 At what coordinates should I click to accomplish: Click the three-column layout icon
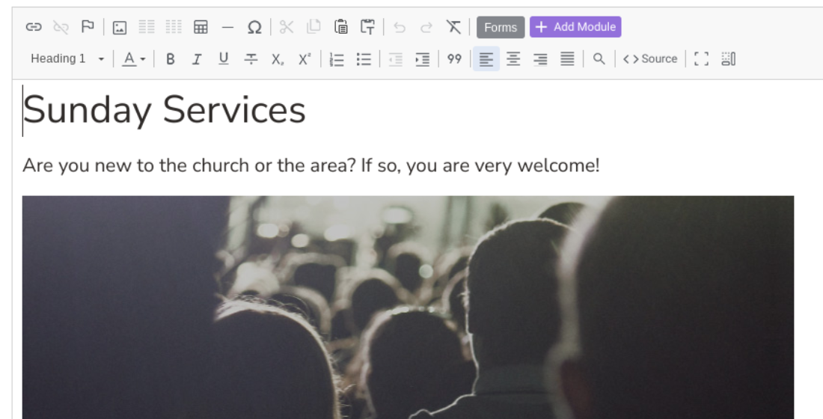pyautogui.click(x=174, y=27)
